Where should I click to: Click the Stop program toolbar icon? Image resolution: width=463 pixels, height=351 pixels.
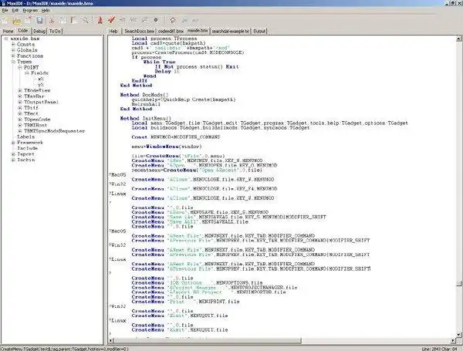pos(156,20)
